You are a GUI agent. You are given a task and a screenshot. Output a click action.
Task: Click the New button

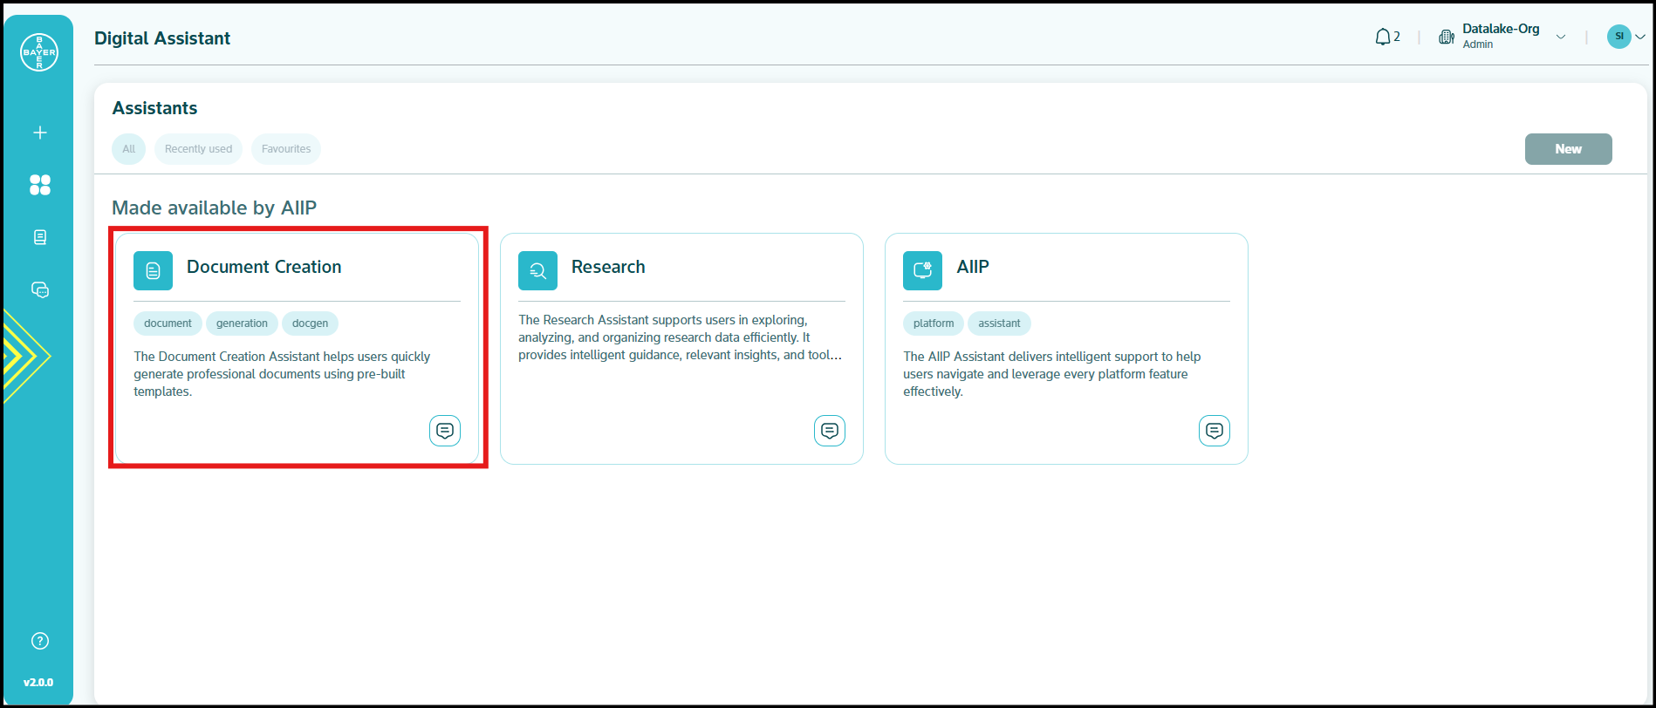tap(1568, 149)
